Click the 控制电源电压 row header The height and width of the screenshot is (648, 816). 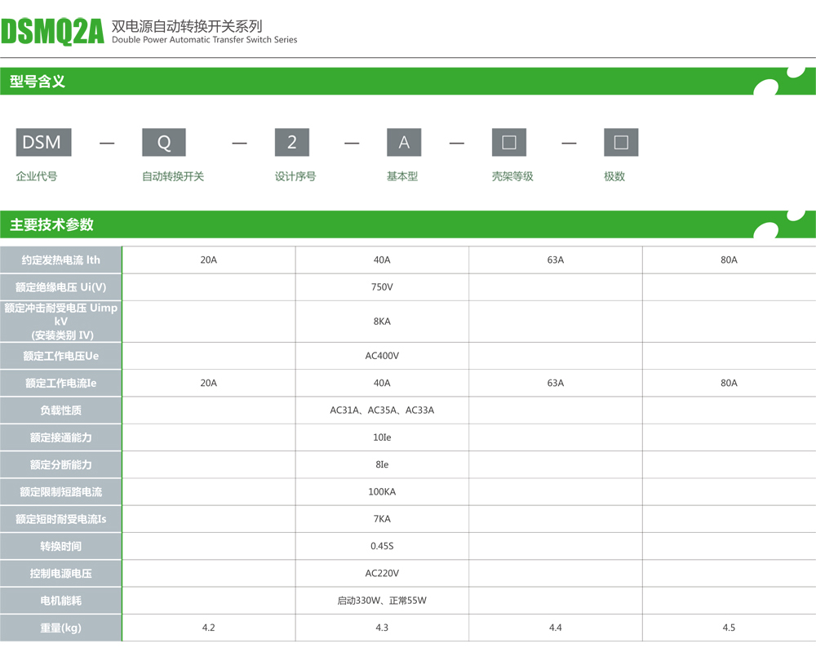[x=61, y=573]
